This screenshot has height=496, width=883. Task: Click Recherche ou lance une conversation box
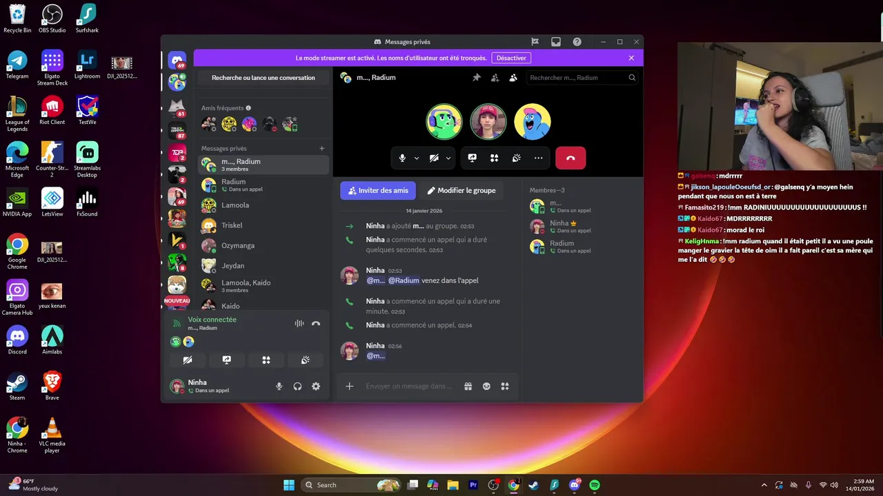264,78
